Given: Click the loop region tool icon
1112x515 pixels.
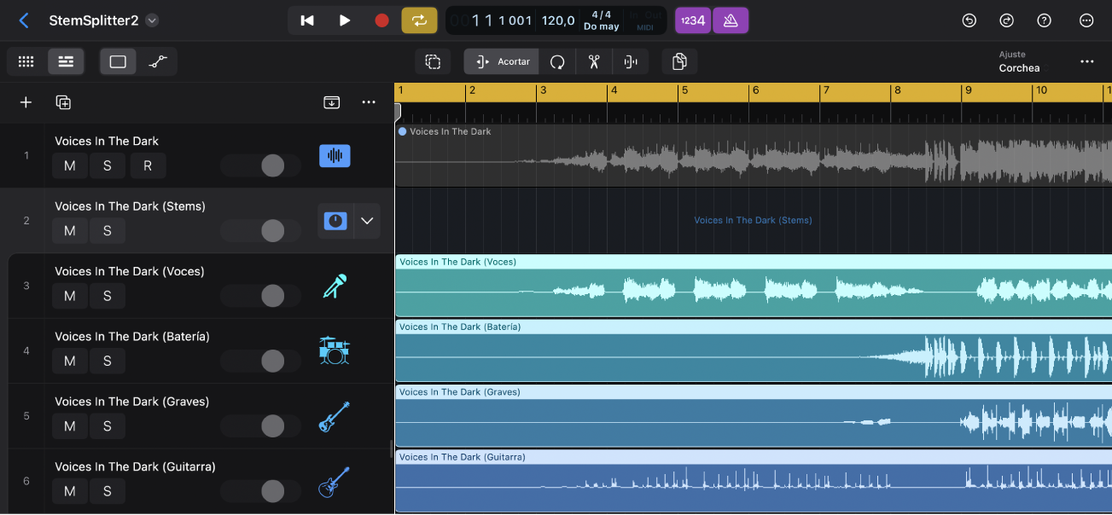Looking at the screenshot, I should click(x=556, y=61).
